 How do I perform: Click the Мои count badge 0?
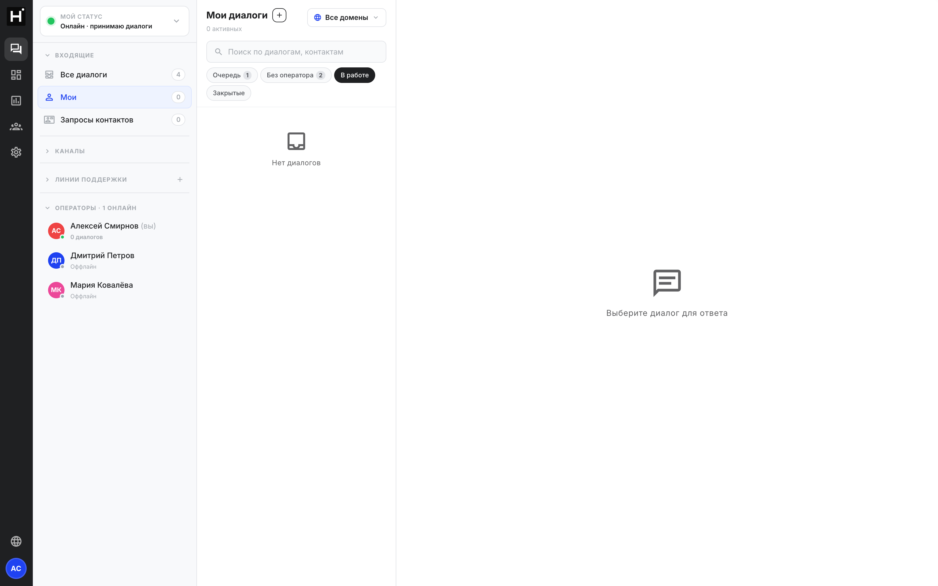[178, 97]
